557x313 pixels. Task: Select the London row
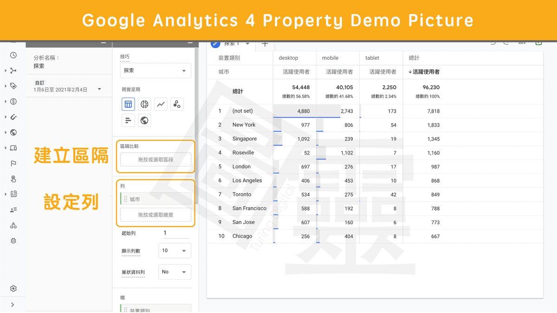(375, 167)
